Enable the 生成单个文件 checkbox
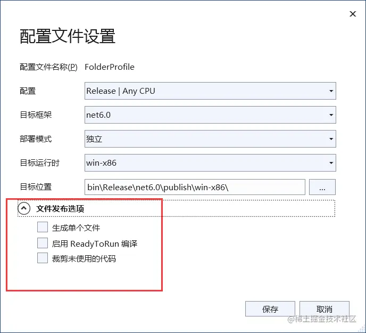 [x=43, y=228]
